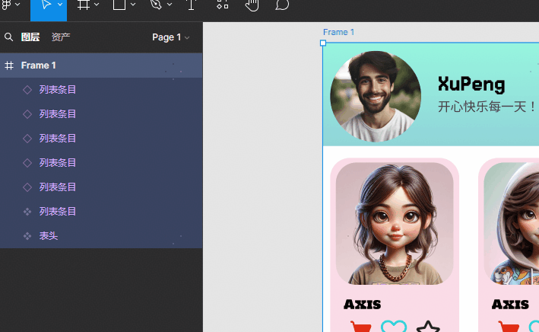Select the hooded girl avatar image
Viewport: 539px width, 332px height.
click(x=512, y=224)
